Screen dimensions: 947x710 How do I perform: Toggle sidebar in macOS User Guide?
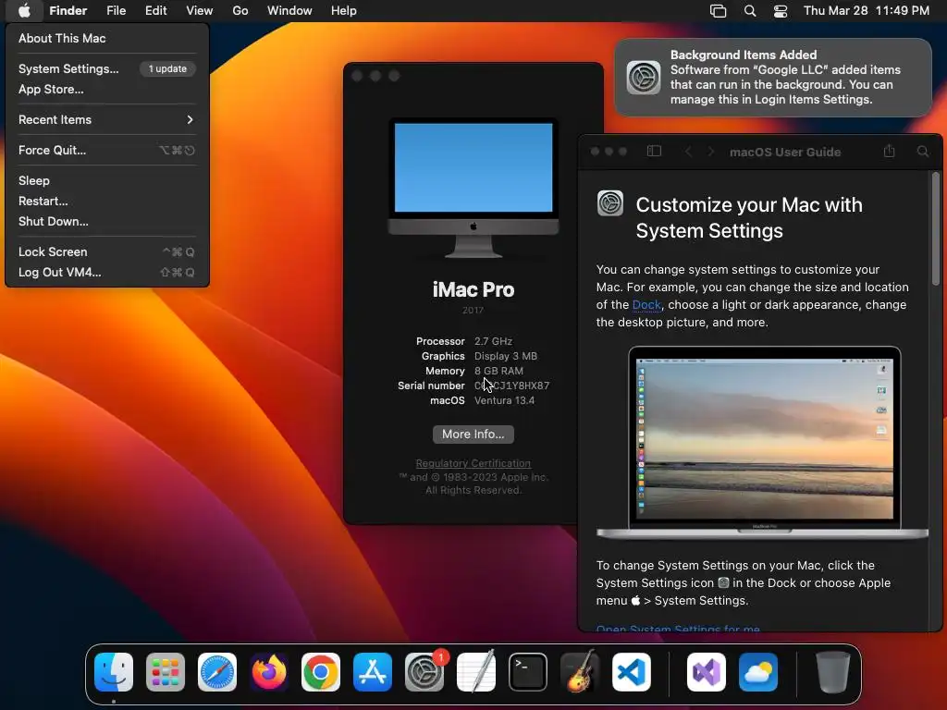click(x=654, y=151)
